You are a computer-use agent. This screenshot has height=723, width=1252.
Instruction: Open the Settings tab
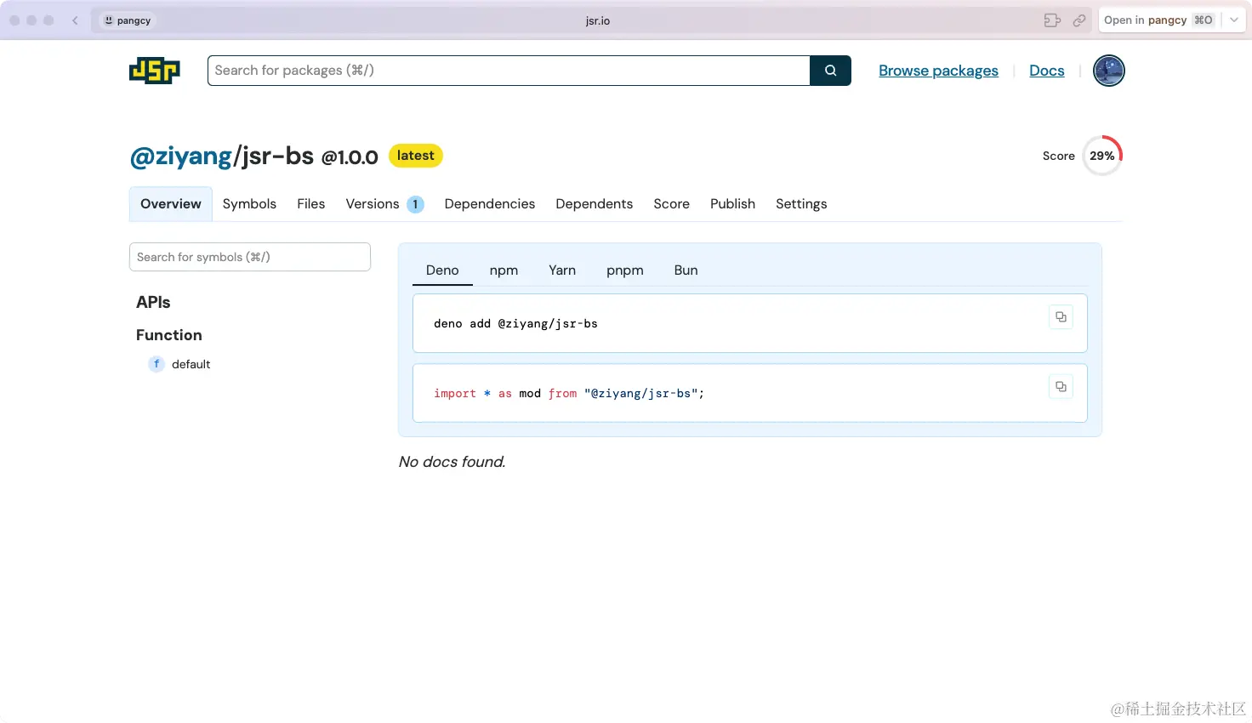[801, 204]
